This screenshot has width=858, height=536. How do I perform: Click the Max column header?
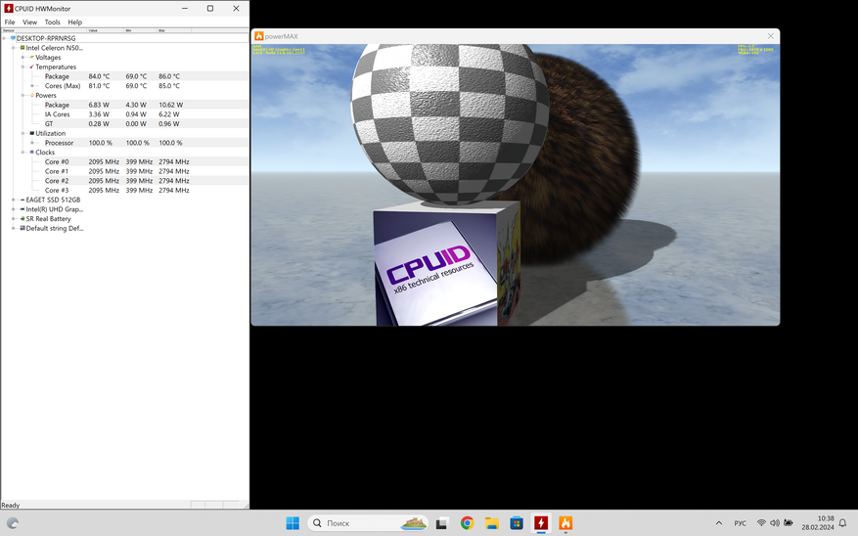point(174,30)
